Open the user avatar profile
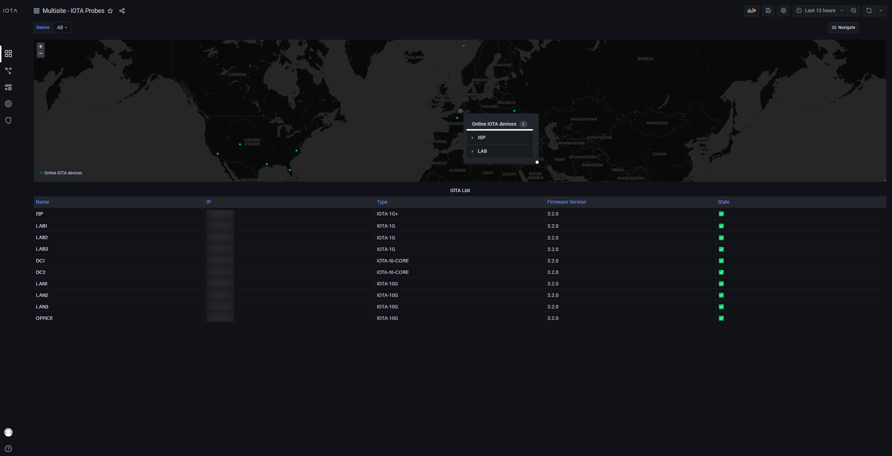Screen dimensions: 892x456 click(8, 432)
